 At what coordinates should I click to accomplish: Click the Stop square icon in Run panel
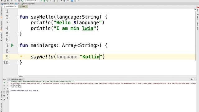4,86
